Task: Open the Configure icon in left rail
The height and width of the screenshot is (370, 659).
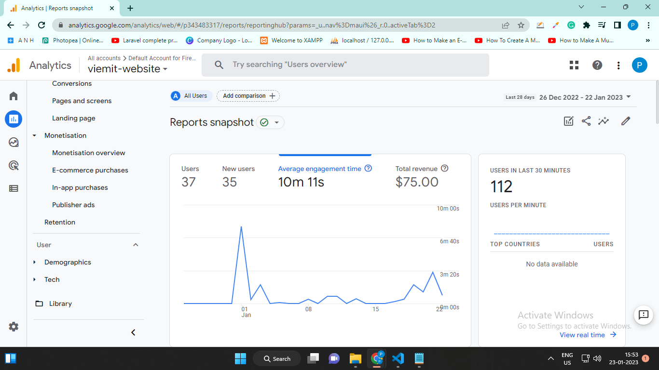Action: (x=14, y=188)
